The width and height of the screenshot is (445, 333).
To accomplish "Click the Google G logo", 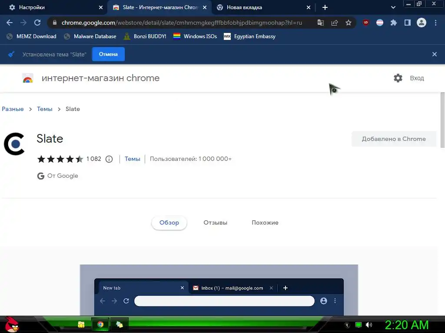I will click(40, 176).
